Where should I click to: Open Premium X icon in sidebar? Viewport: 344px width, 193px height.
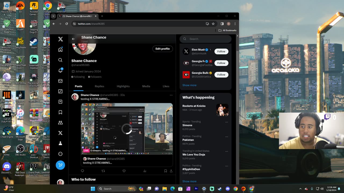60,133
